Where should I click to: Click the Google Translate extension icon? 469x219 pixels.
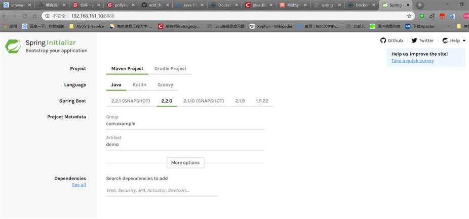tap(453, 16)
